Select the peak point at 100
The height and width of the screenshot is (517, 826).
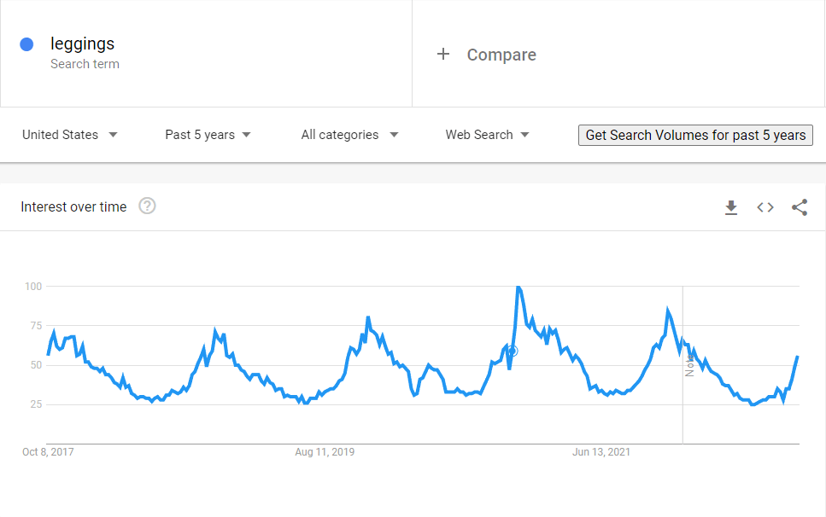pyautogui.click(x=518, y=287)
